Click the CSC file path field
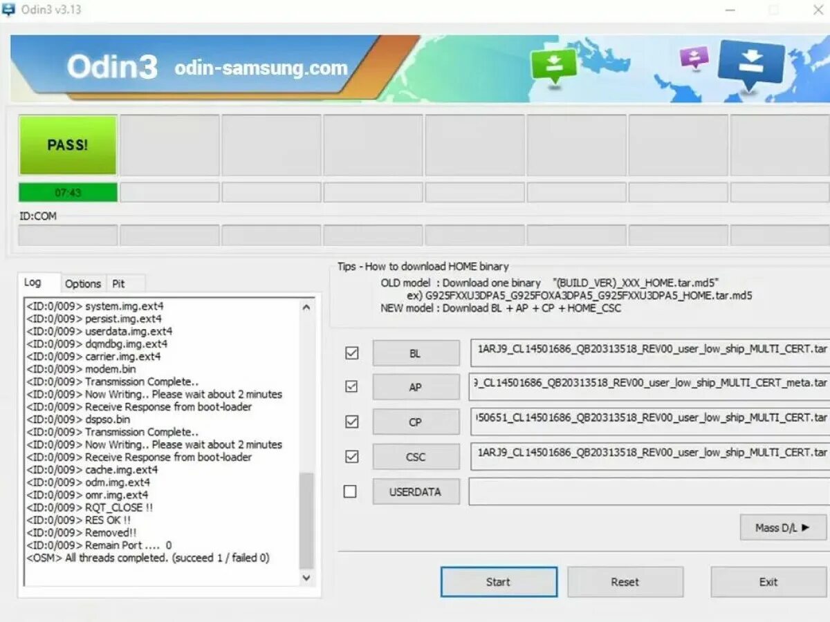The width and height of the screenshot is (830, 622). click(x=649, y=457)
